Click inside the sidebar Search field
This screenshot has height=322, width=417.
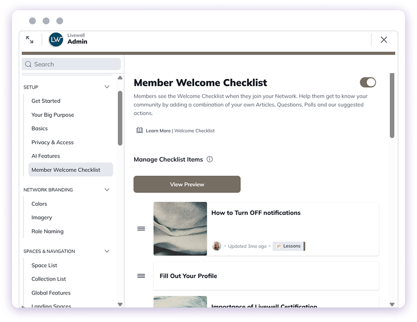point(71,64)
